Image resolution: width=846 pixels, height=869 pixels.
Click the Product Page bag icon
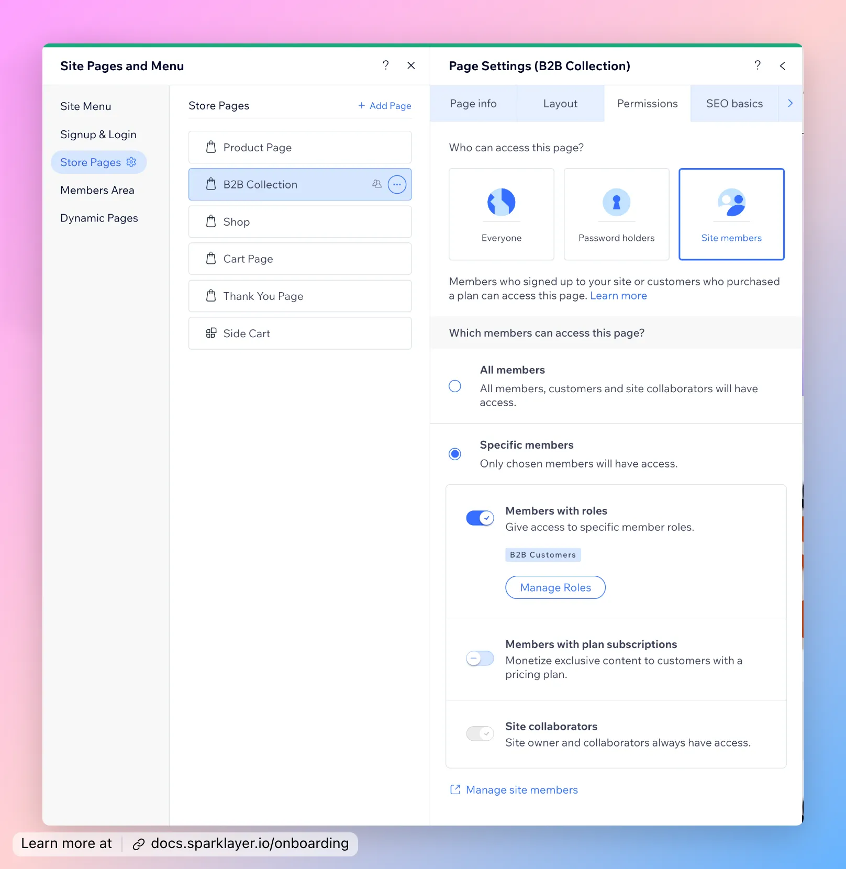[211, 147]
